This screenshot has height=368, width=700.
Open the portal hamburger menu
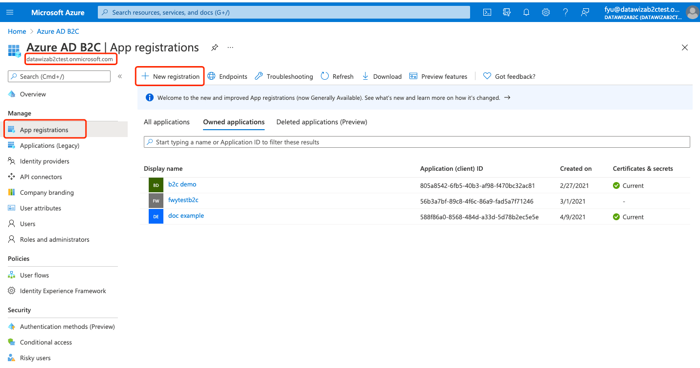point(10,12)
